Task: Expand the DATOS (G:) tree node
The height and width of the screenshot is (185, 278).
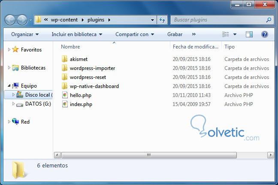Action: pyautogui.click(x=13, y=103)
